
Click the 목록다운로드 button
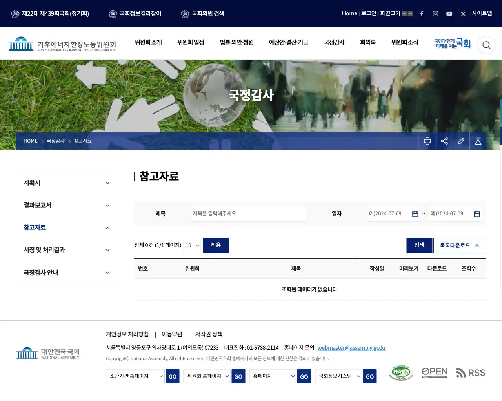click(x=460, y=246)
